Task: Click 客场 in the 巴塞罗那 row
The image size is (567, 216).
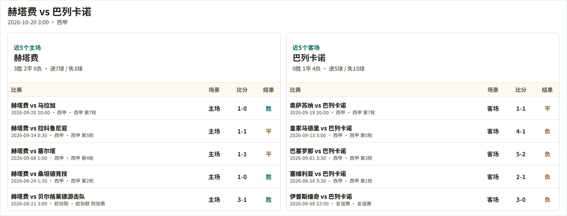Action: point(493,154)
